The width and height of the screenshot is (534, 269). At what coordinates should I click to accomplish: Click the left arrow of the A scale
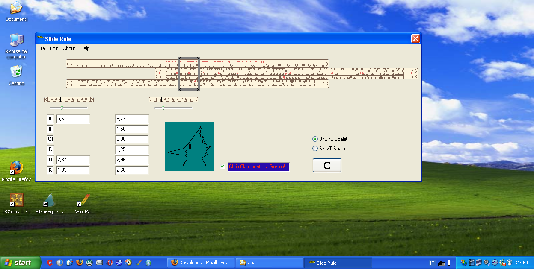click(x=68, y=64)
